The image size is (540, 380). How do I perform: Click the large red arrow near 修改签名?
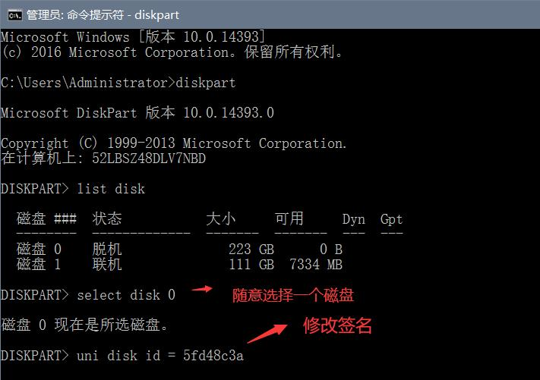coord(267,333)
